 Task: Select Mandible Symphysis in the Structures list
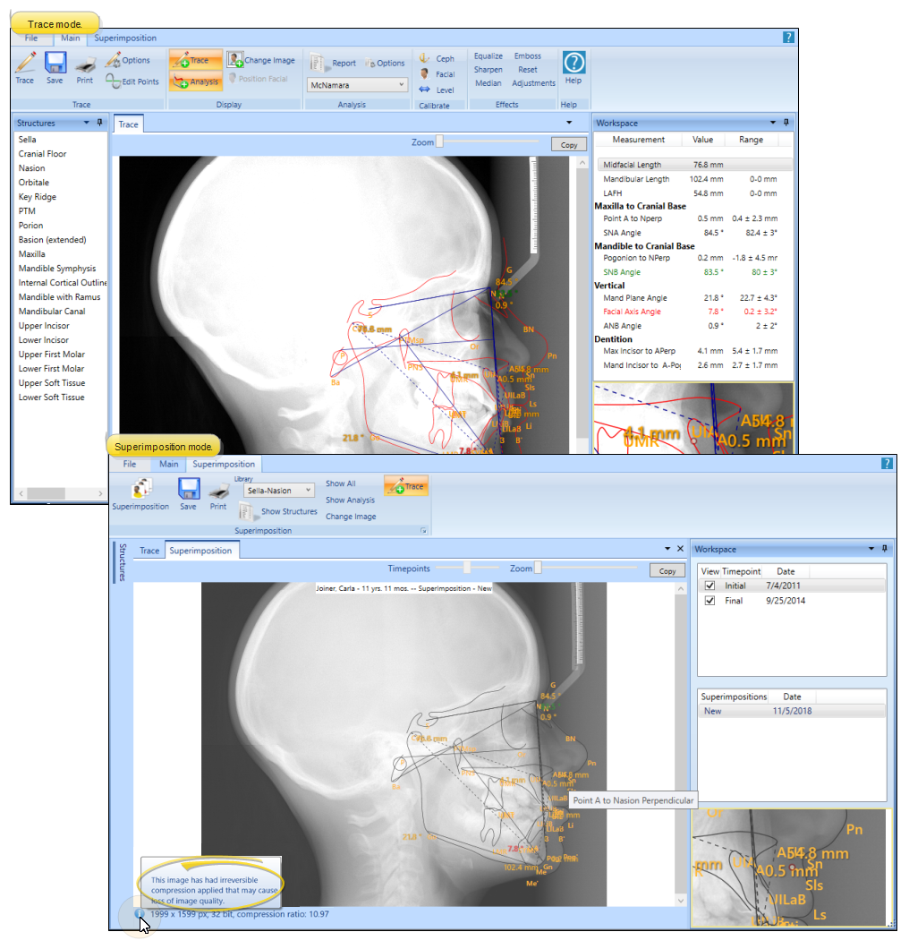click(x=57, y=269)
